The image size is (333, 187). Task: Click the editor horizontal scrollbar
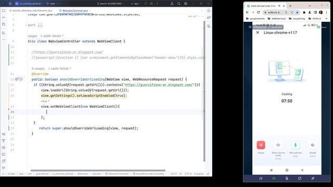(x=98, y=170)
